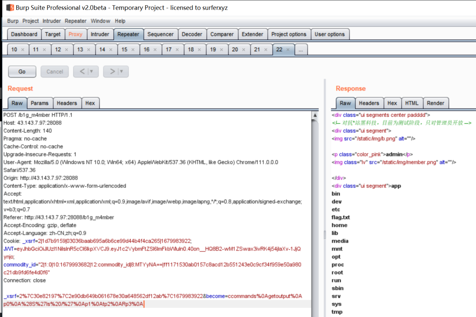Open the response Render view
Image resolution: width=476 pixels, height=317 pixels.
tap(435, 103)
